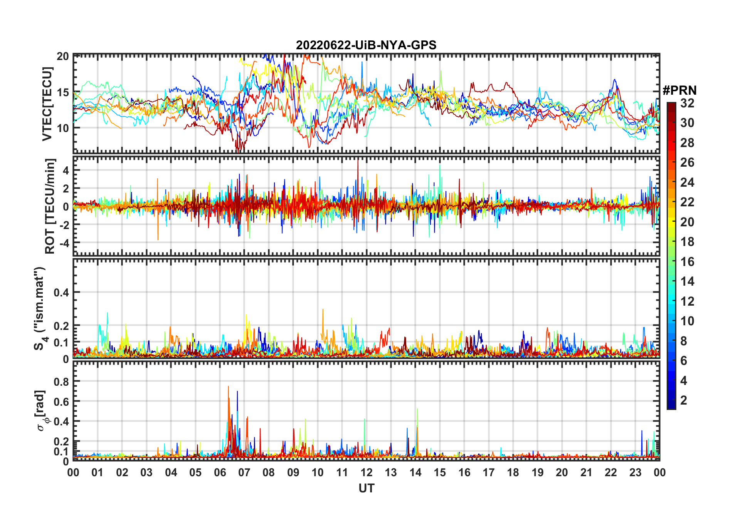Click colorbar tick label 18

click(x=687, y=242)
